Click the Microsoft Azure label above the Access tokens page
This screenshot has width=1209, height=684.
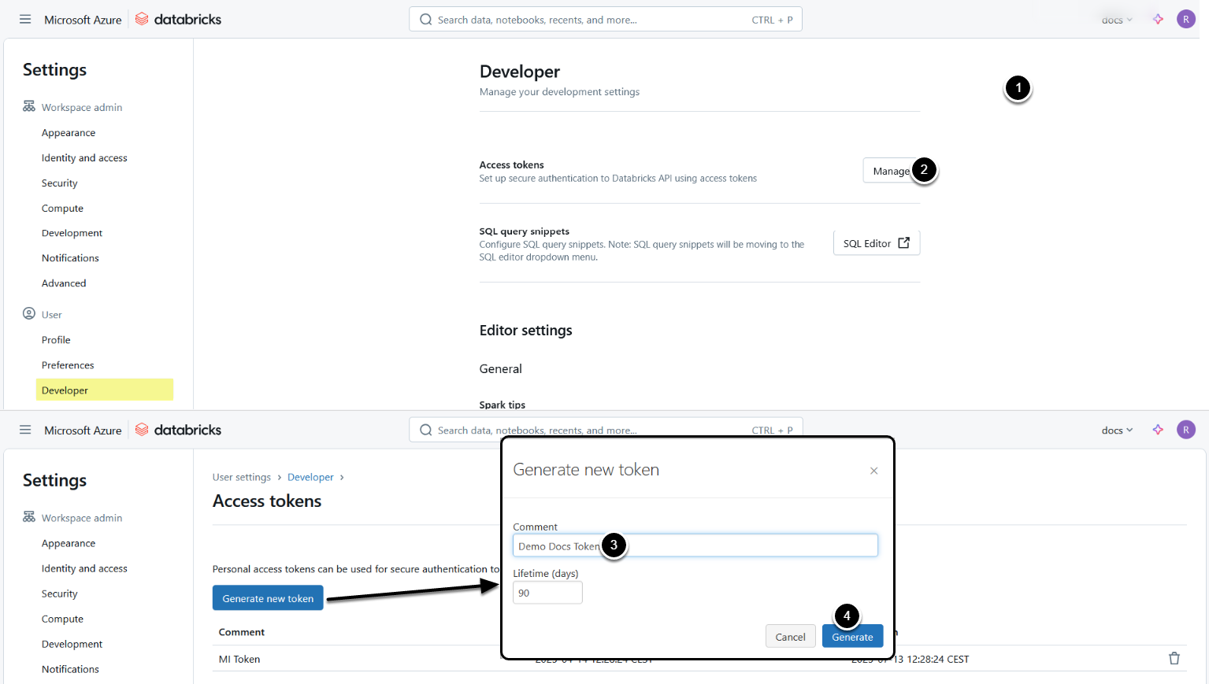click(83, 431)
